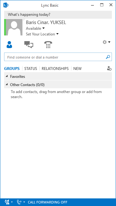Switch to the NEW tab
The image size is (116, 206).
point(77,68)
